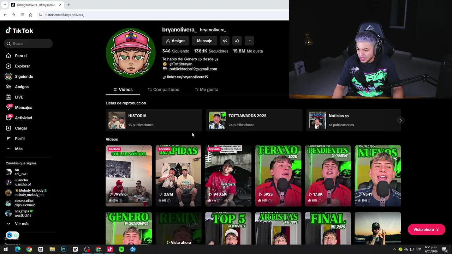452x254 pixels.
Task: Open Photoshop from taskbar
Action: (x=64, y=249)
